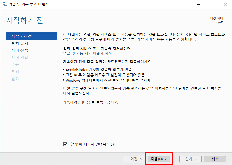Click the '시작하기 전' page heading
Image resolution: width=232 pixels, height=165 pixels.
tap(25, 20)
